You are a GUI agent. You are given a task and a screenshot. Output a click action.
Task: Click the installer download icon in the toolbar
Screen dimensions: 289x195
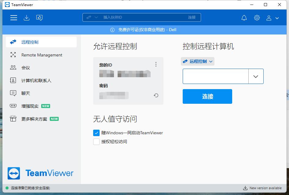27,18
